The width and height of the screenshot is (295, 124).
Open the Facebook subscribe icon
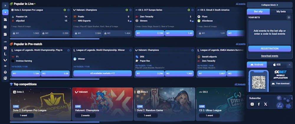coord(259,104)
